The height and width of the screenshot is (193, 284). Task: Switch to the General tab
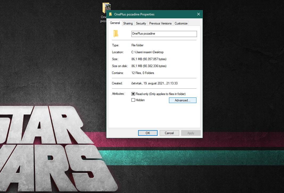[x=115, y=23]
